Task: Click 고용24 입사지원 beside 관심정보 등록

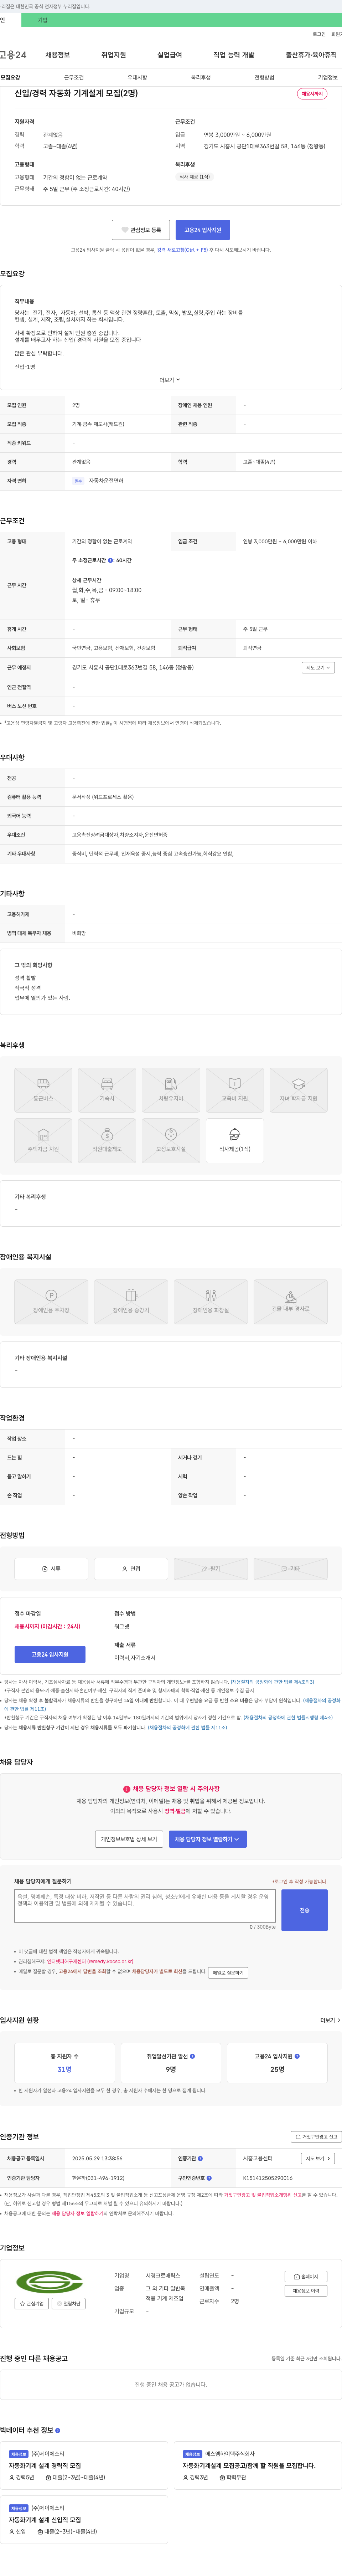Action: [x=203, y=230]
